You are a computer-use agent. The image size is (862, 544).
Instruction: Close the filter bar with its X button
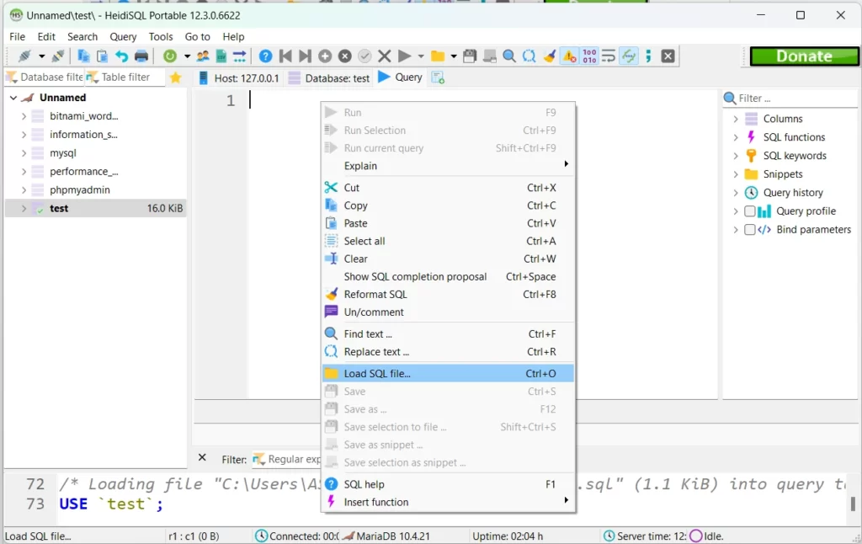[202, 459]
